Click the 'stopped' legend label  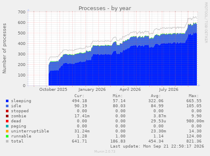(20, 111)
